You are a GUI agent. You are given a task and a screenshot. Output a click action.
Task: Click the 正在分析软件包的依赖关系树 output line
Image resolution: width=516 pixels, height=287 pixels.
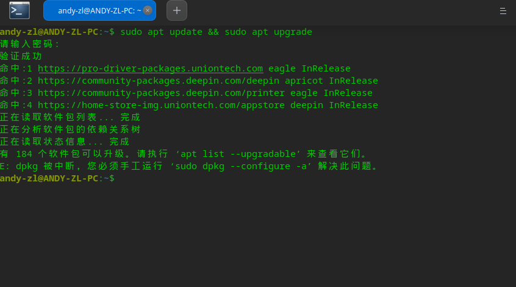[x=70, y=129]
